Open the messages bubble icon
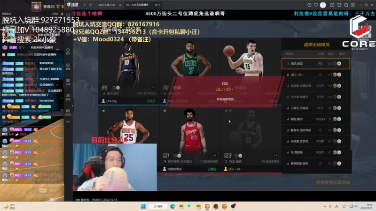Screen dimensions: 376x211 [x=346, y=5]
